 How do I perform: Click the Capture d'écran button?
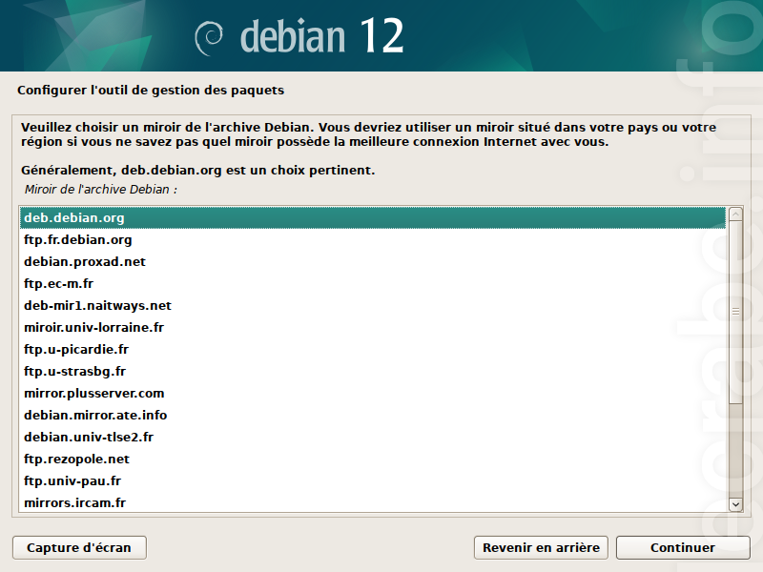79,547
